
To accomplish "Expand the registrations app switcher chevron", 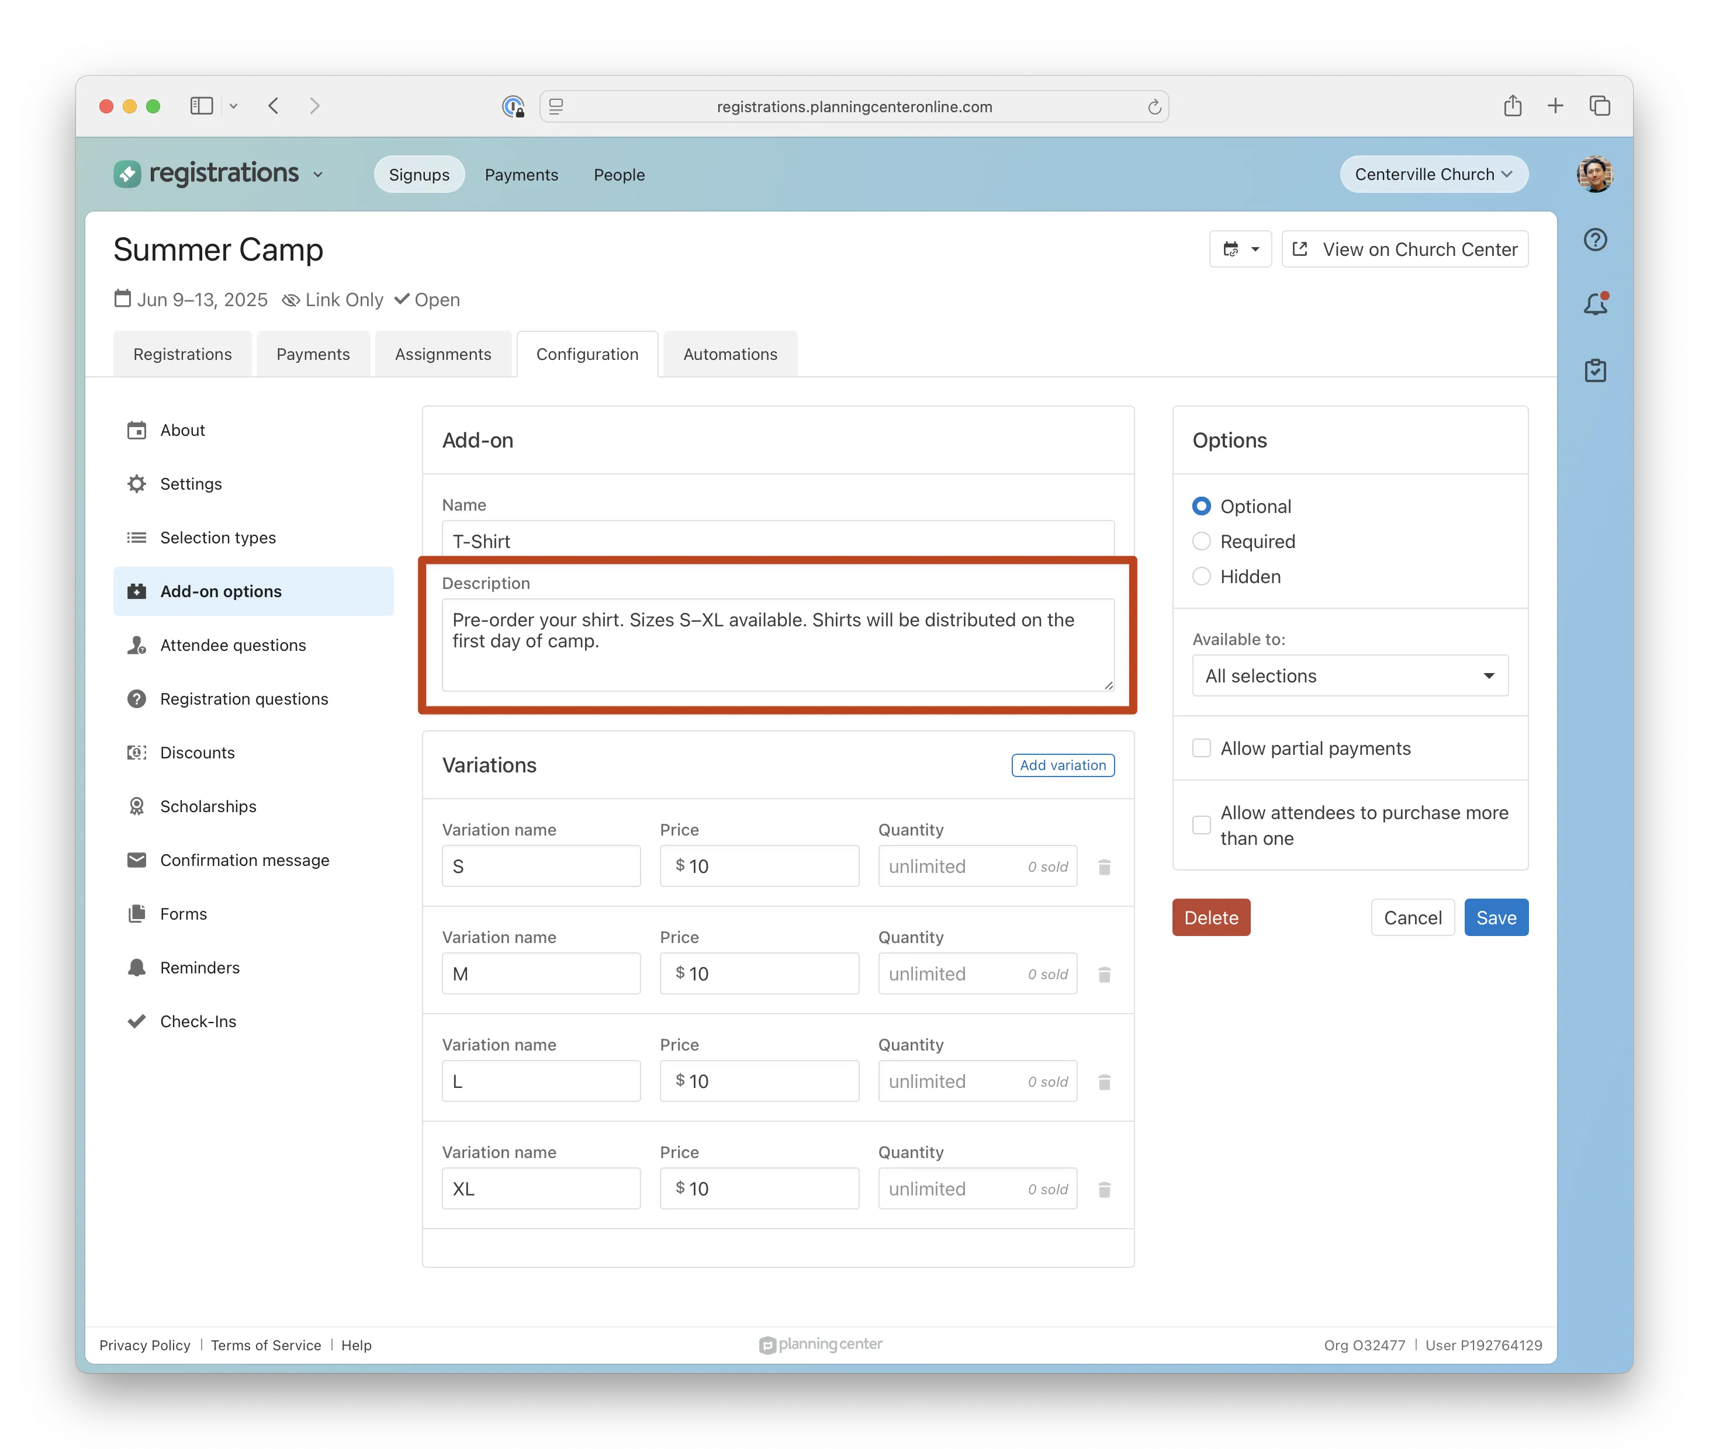I will point(318,175).
